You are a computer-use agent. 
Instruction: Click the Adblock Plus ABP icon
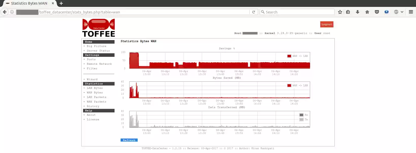pos(396,12)
